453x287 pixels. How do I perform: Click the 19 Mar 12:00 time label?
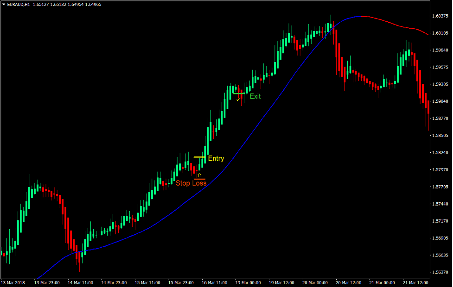282,282
